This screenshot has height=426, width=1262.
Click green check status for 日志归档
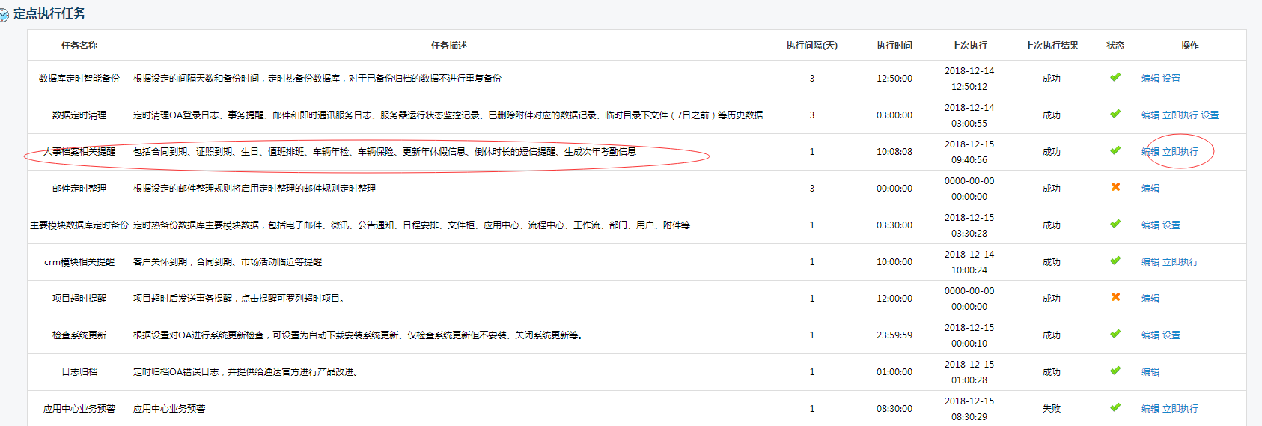[1115, 371]
